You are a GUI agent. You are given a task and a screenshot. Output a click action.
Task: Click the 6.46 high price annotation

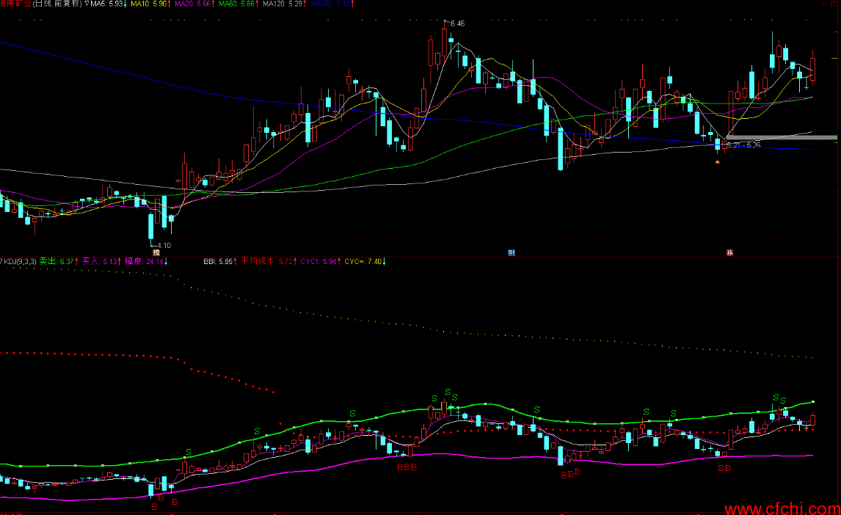[457, 23]
